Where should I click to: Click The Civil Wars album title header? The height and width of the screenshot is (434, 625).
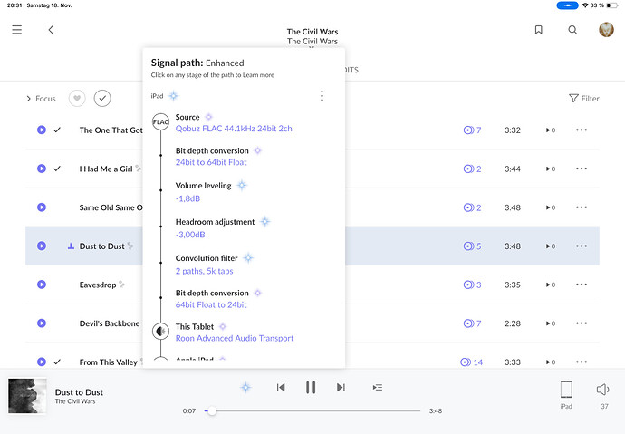coord(312,32)
